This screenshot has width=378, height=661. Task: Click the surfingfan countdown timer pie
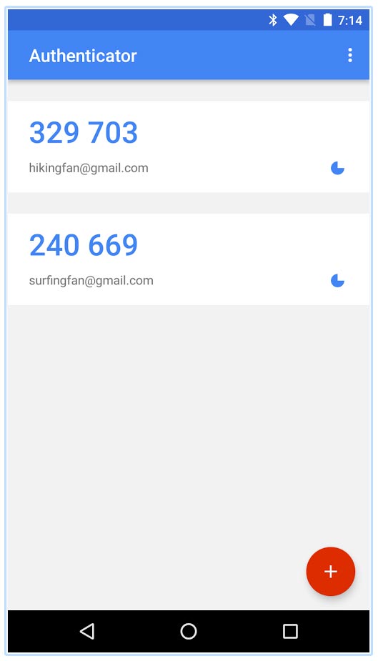(x=337, y=281)
